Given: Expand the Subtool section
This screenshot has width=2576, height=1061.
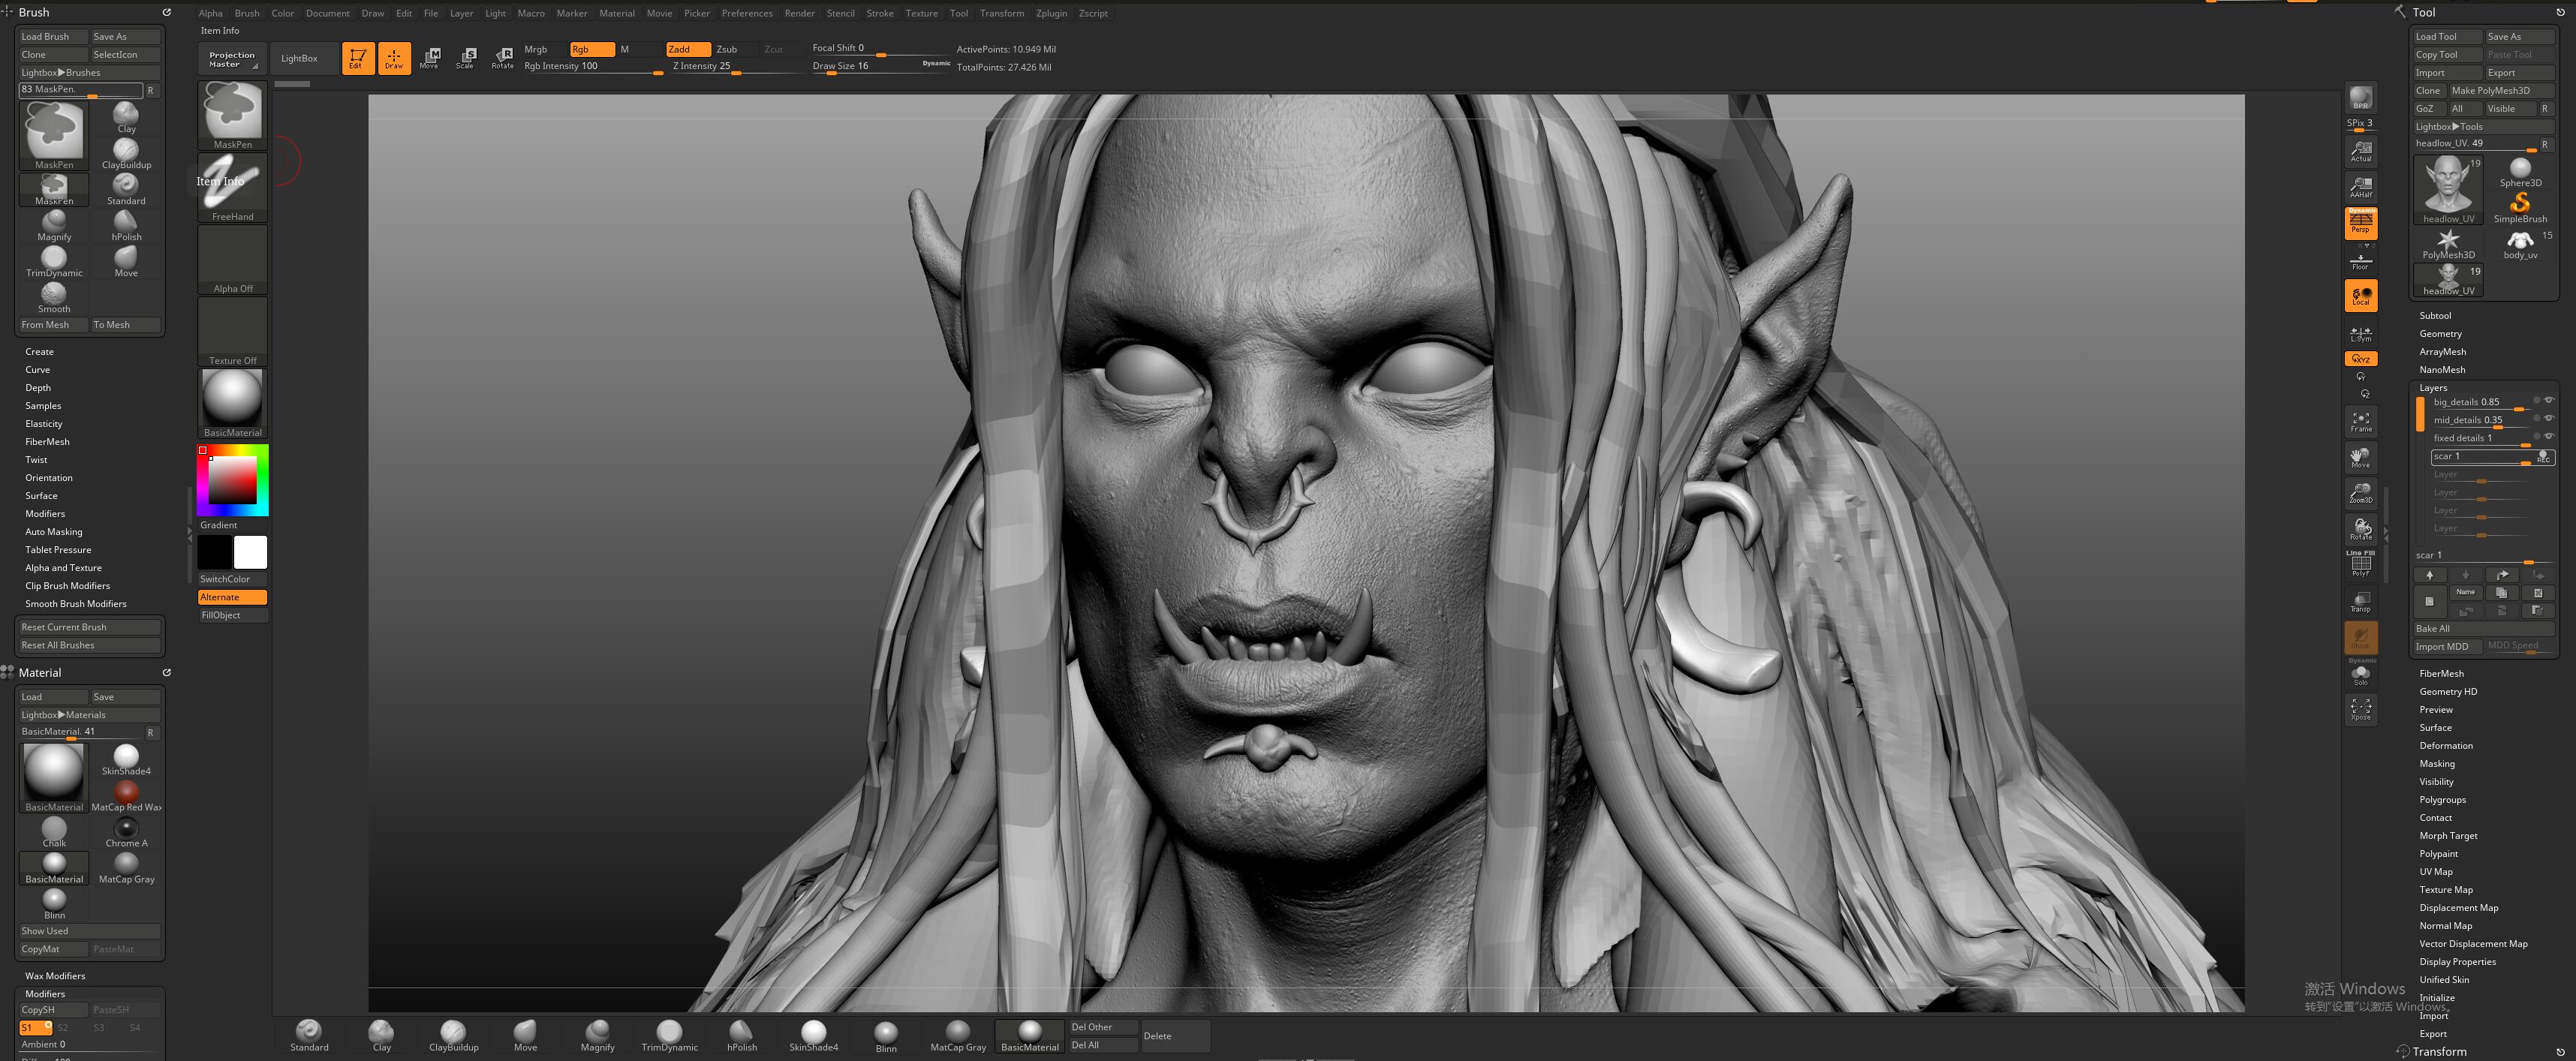Looking at the screenshot, I should click(x=2435, y=315).
